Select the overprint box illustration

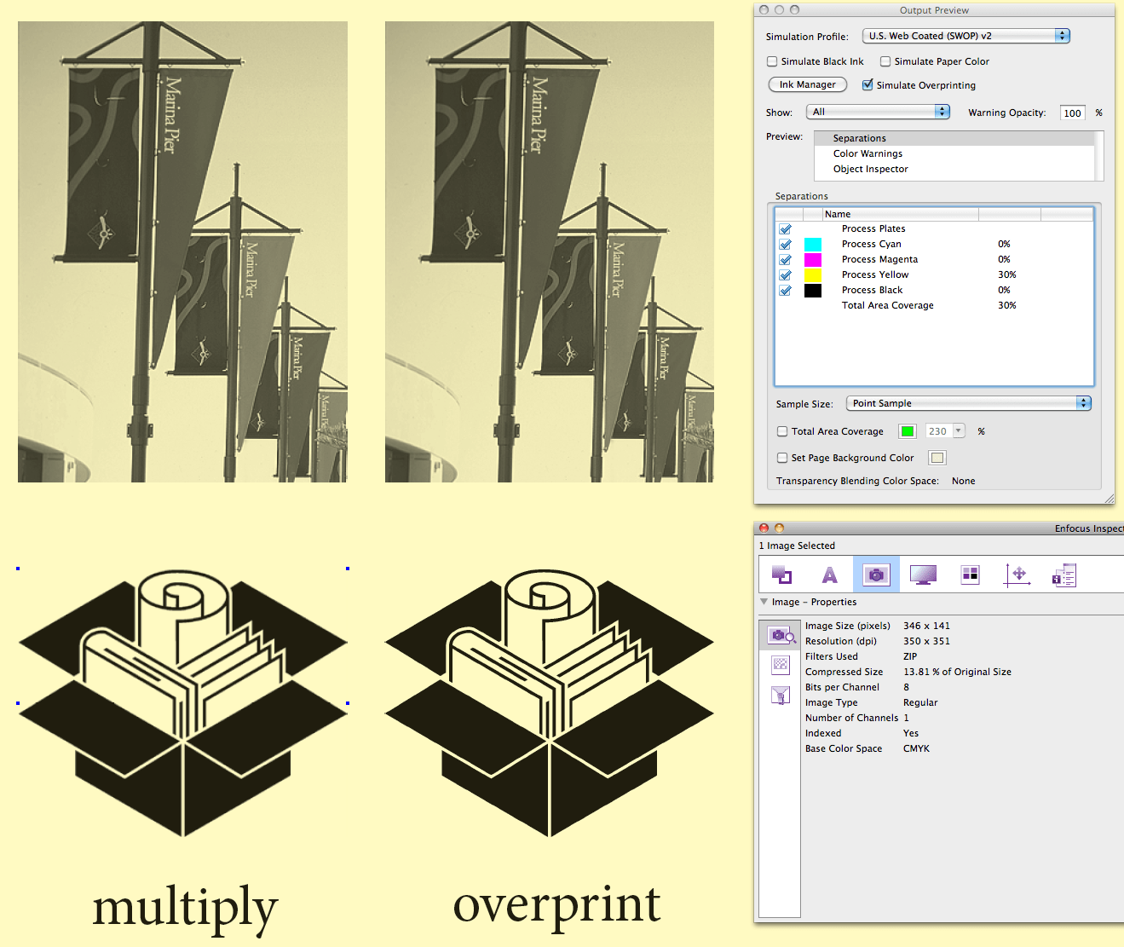[x=550, y=703]
